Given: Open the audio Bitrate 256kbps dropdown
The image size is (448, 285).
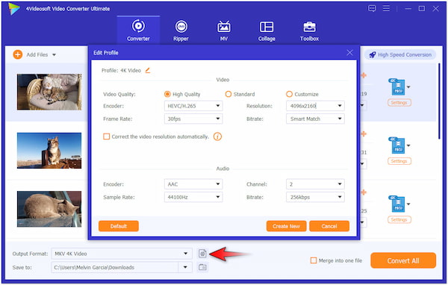Looking at the screenshot, I should [315, 197].
